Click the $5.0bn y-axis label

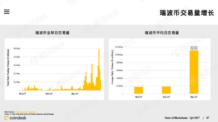pos(17,49)
